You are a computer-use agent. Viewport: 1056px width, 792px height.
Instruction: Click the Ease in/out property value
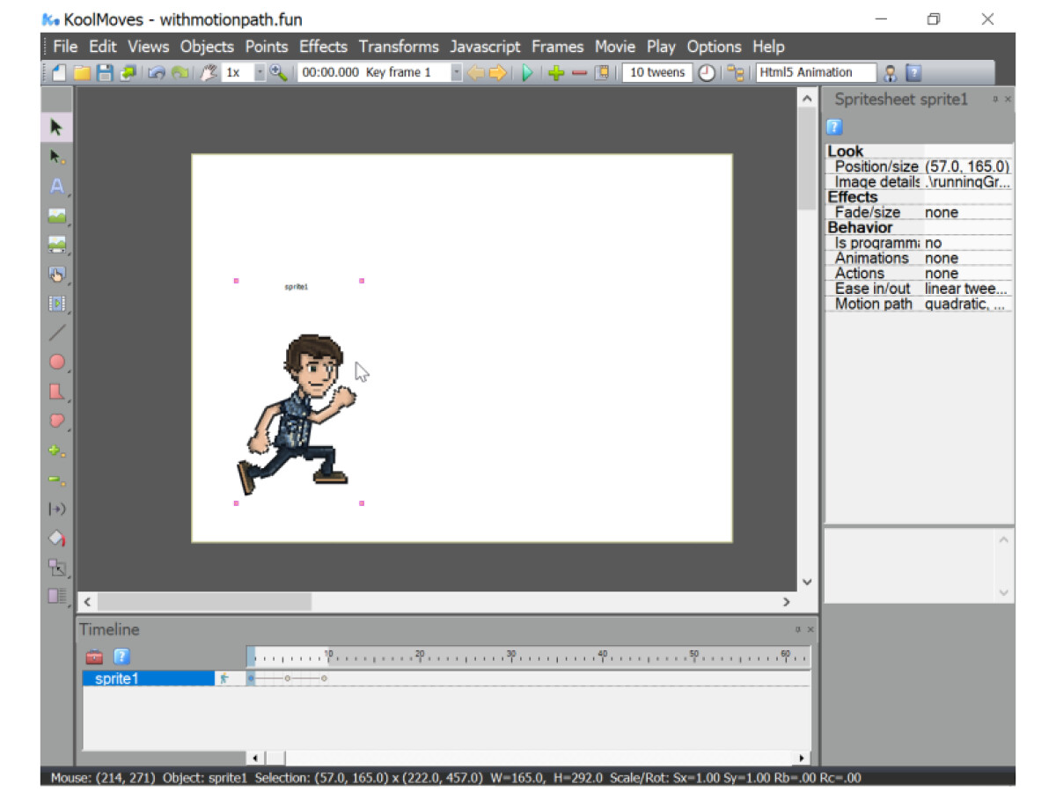pos(965,289)
